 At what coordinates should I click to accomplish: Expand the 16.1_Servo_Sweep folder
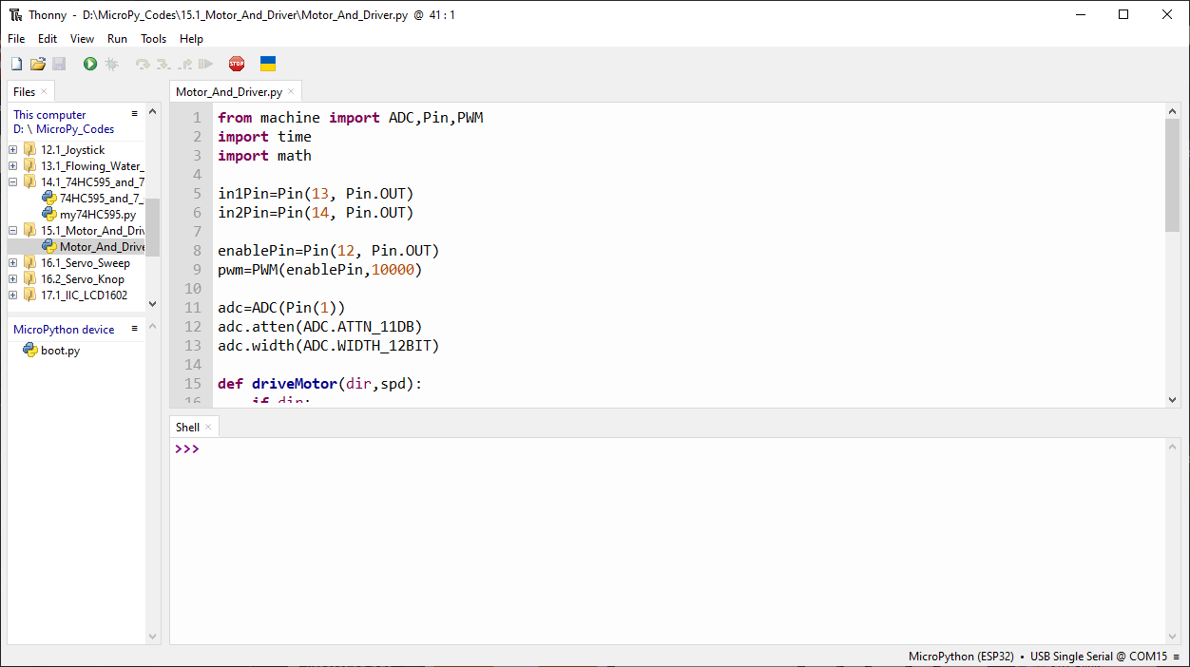click(x=13, y=263)
